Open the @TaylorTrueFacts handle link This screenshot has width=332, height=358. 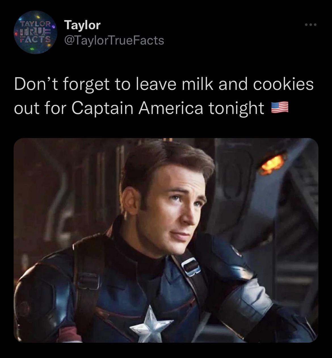click(114, 40)
